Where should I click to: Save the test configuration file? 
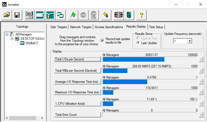(17, 15)
